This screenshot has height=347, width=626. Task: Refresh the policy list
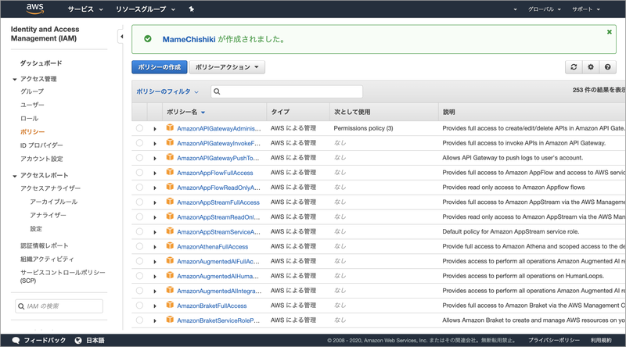(x=574, y=67)
